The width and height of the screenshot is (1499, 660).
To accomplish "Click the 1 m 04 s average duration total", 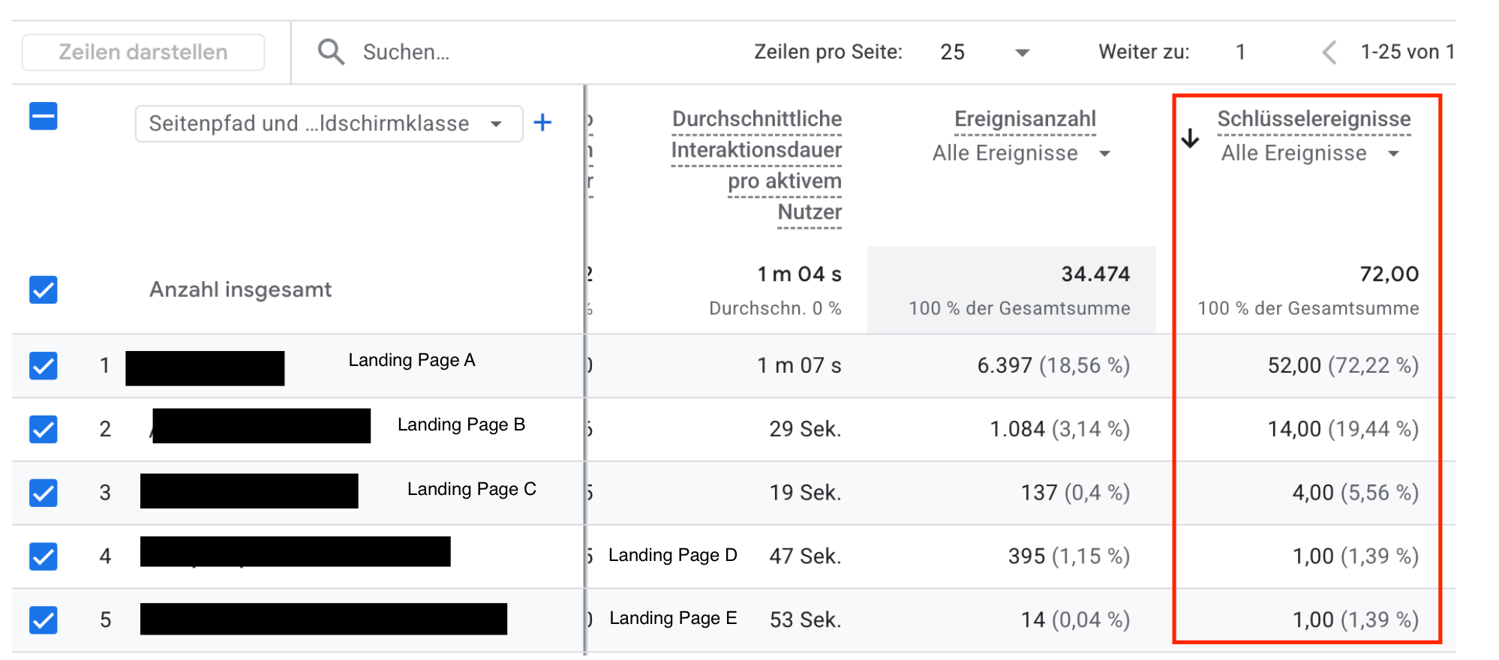I will coord(799,274).
